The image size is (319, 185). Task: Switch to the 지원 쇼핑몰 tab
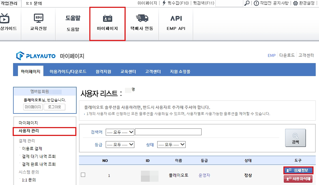point(180,72)
